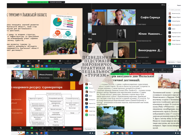Expand share screen caret in the bottom-left toolbar
Image resolution: width=192 pixels, height=135 pixels.
click(x=37, y=128)
